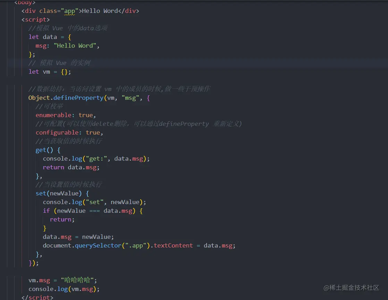Click the console.log("set", newValue) line

pyautogui.click(x=94, y=202)
